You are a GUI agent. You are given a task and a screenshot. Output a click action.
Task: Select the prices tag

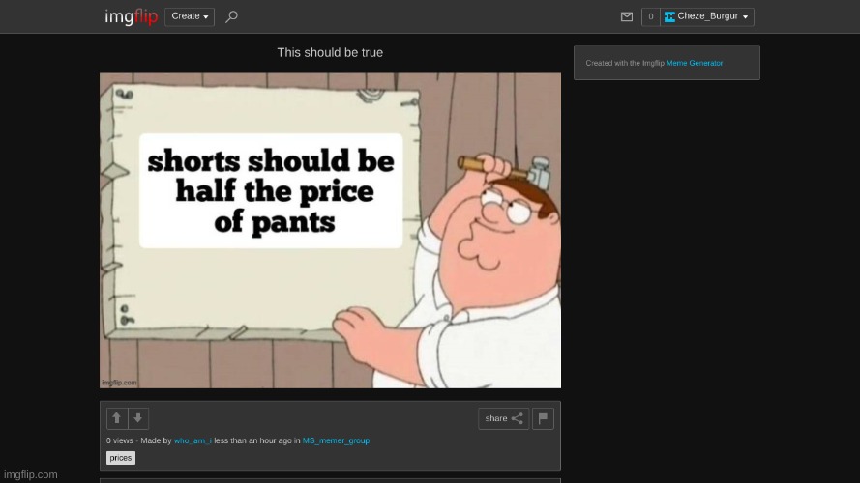(x=121, y=458)
